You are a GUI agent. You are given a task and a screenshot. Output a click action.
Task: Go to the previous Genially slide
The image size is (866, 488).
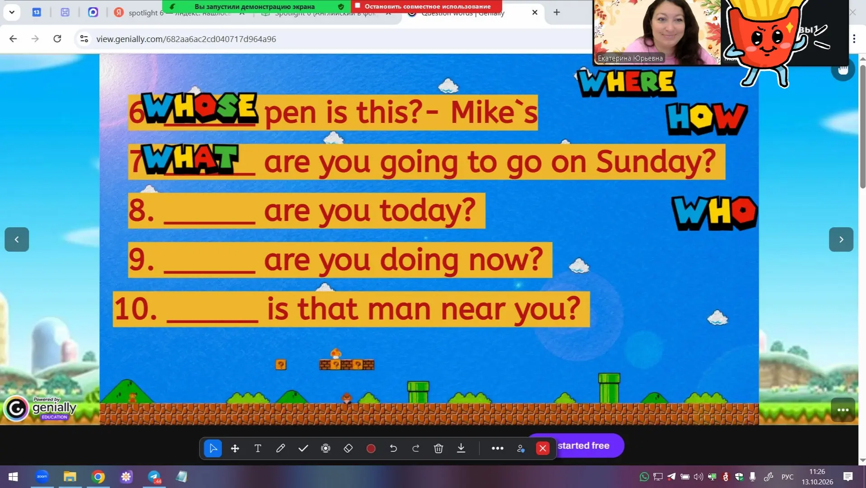click(x=17, y=239)
